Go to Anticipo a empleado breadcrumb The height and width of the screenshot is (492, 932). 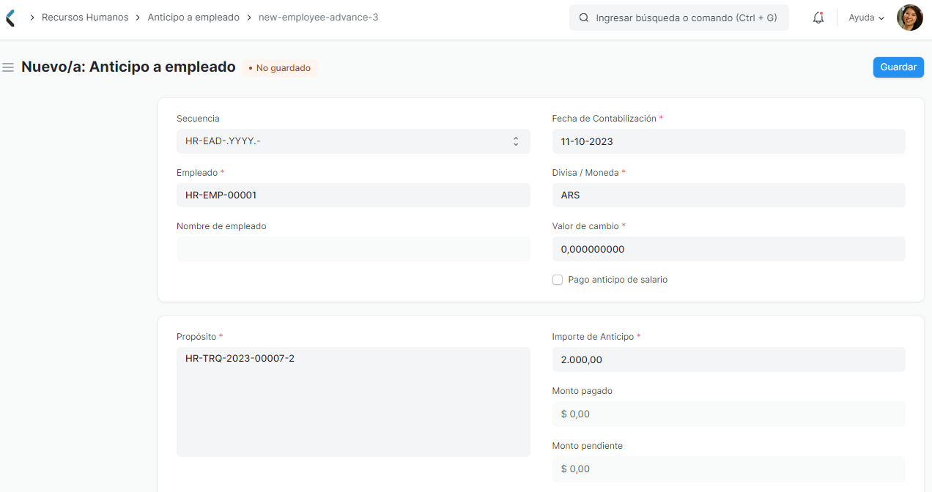(193, 18)
